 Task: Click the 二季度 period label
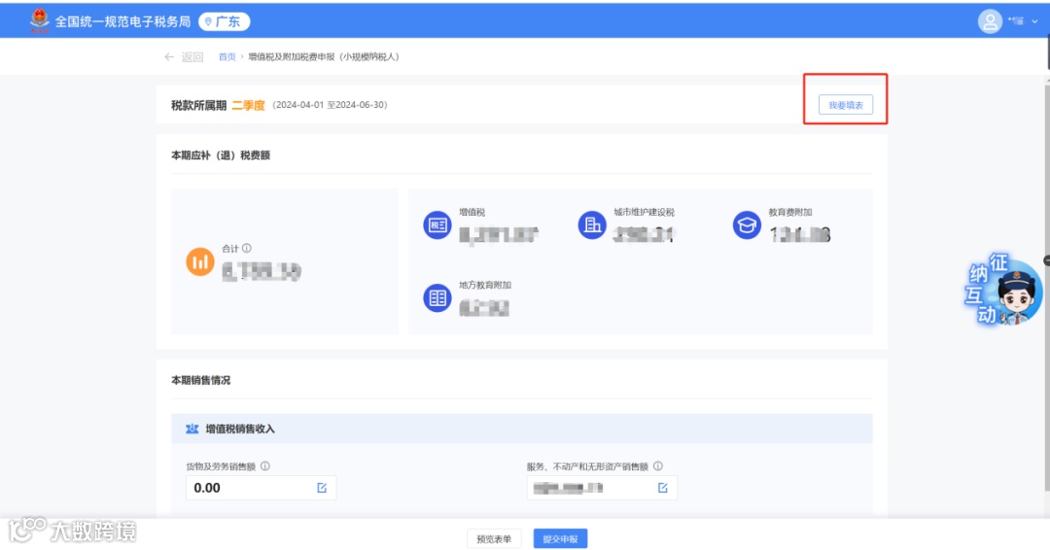tap(249, 105)
